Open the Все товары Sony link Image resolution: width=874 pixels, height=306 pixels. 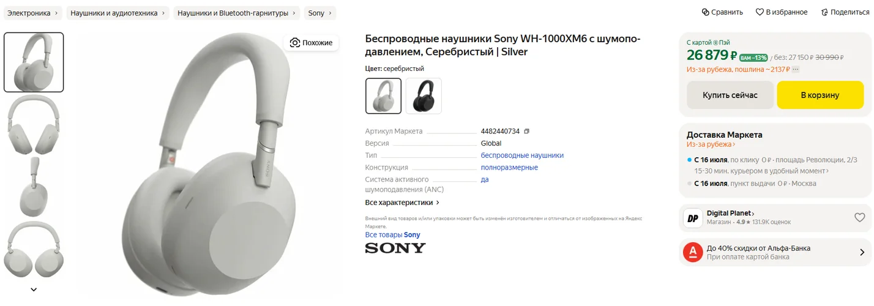point(393,235)
